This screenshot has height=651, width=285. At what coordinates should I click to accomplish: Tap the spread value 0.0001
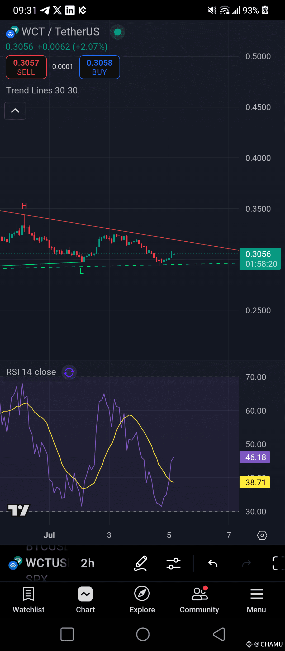pyautogui.click(x=63, y=67)
